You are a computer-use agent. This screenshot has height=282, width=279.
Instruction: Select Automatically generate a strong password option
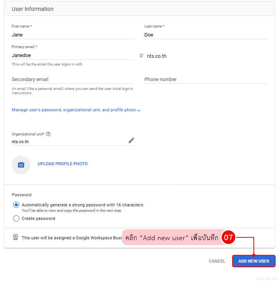[16, 205]
